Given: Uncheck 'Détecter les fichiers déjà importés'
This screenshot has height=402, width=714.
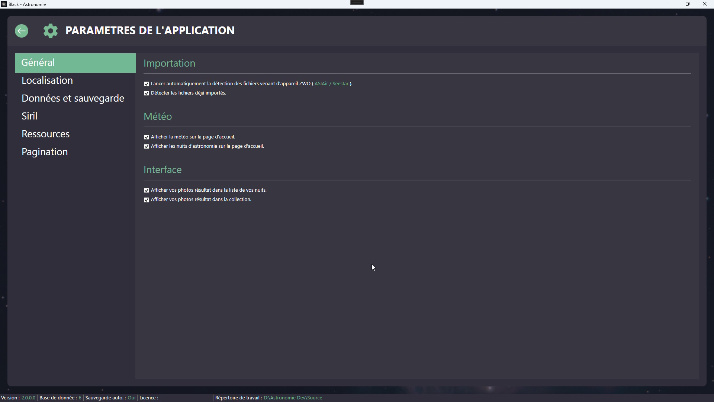Looking at the screenshot, I should 146,93.
